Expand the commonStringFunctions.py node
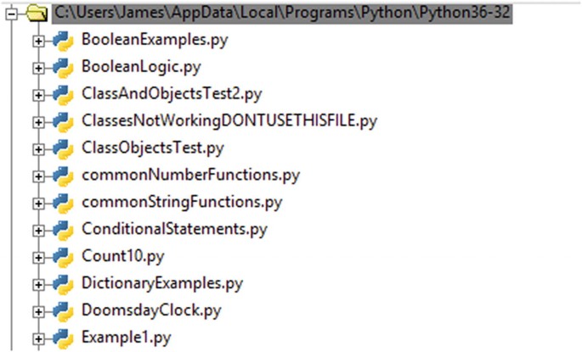Screen dimensions: 582x352 [x=37, y=204]
